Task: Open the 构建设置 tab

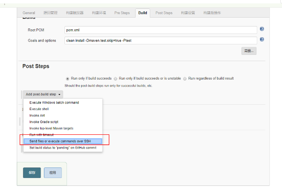Action: click(x=188, y=13)
